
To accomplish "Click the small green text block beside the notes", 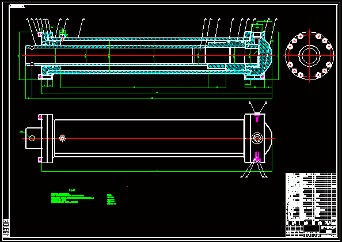I will pyautogui.click(x=112, y=199).
